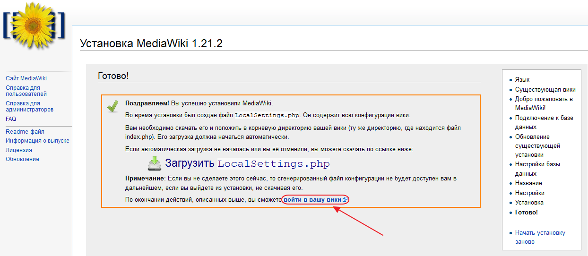Select Обновление существующей установки step

pos(537,146)
